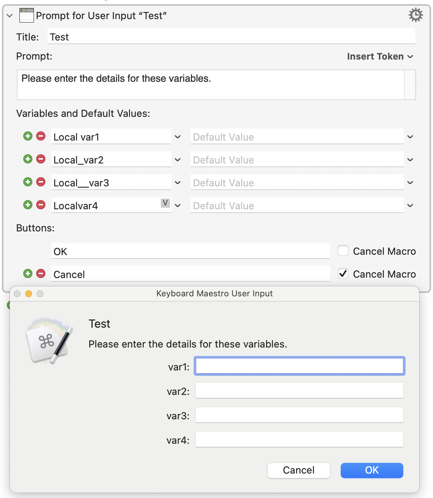Click the prompt text area scrollbar
The width and height of the screenshot is (433, 498).
coord(410,85)
